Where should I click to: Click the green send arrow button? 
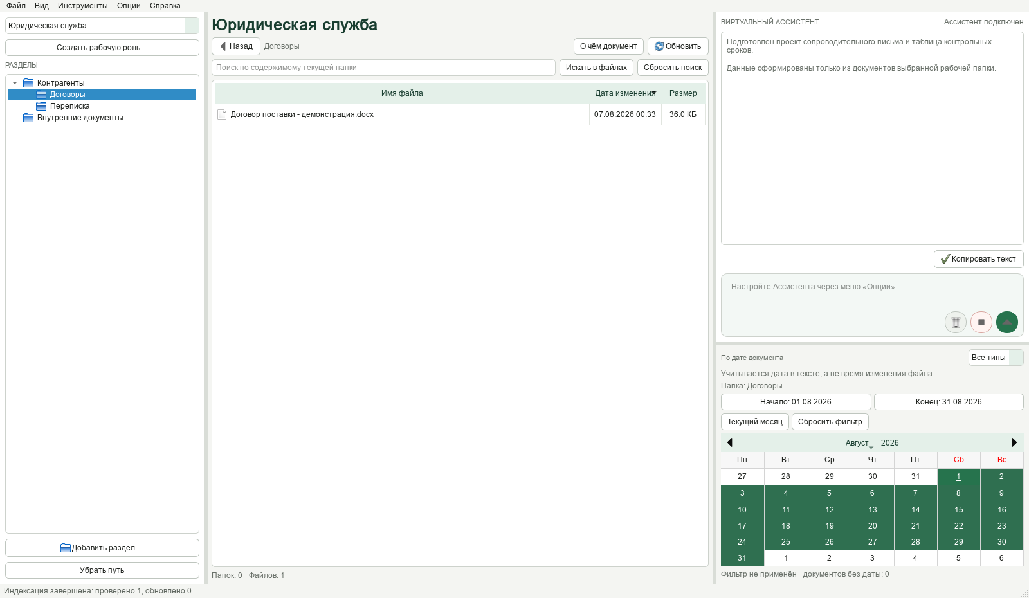(x=1007, y=322)
